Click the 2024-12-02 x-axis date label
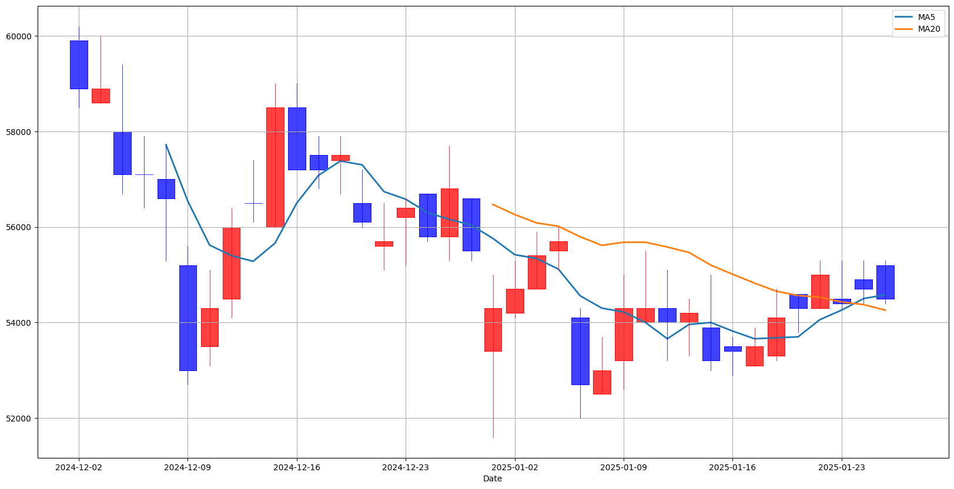The width and height of the screenshot is (954, 489). tap(79, 468)
